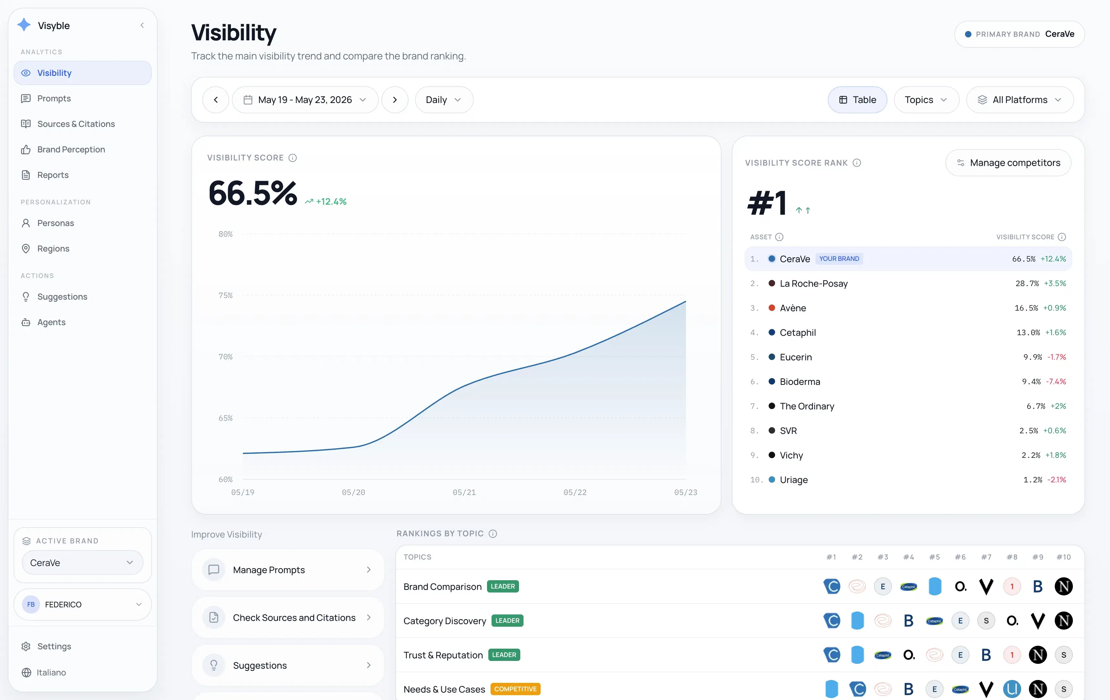Open the date range dropdown May 19 - May 23
The image size is (1110, 700).
click(x=305, y=99)
